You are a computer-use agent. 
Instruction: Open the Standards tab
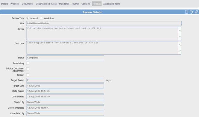point(64,4)
